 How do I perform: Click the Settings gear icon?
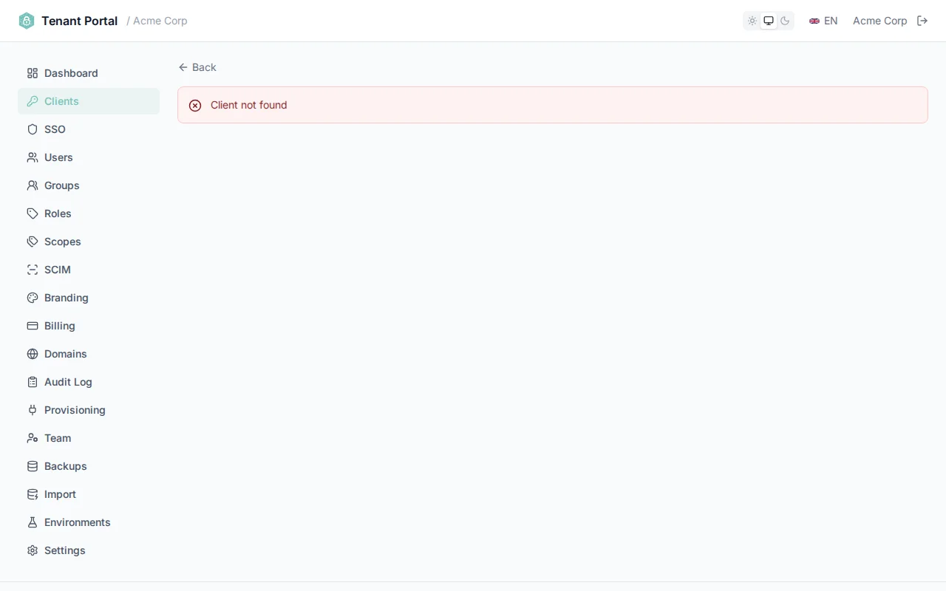tap(33, 550)
